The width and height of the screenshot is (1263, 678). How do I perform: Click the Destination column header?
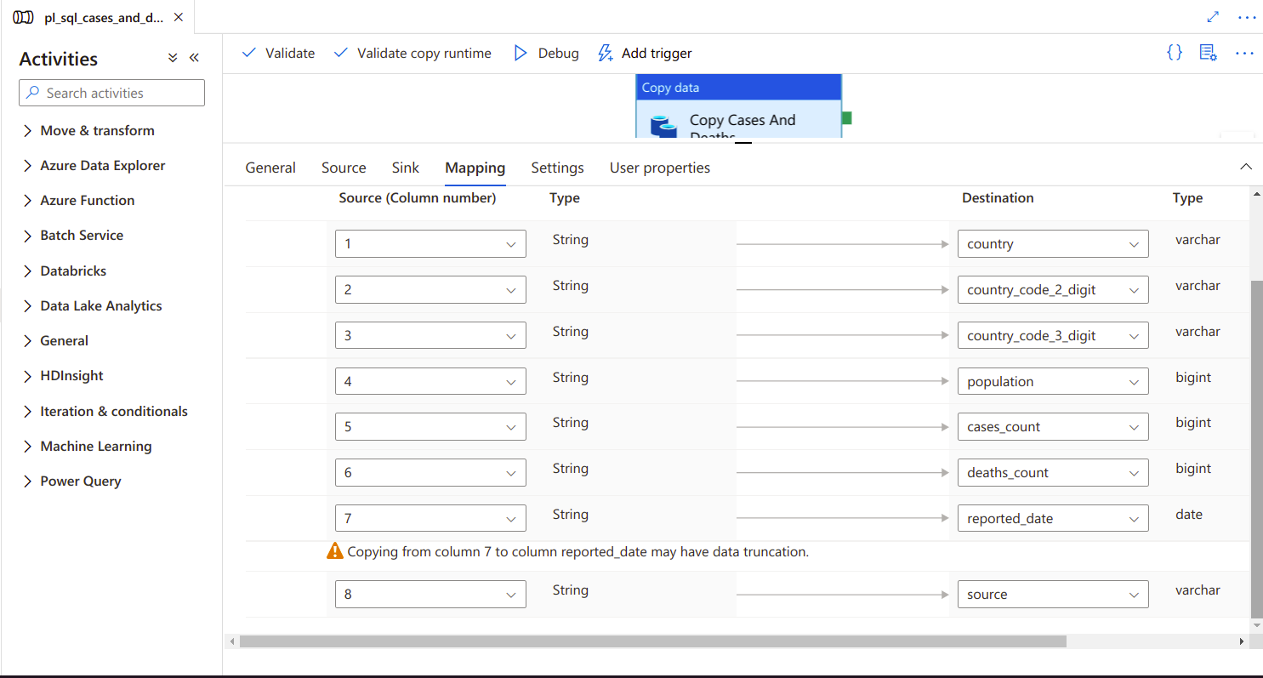pos(998,198)
